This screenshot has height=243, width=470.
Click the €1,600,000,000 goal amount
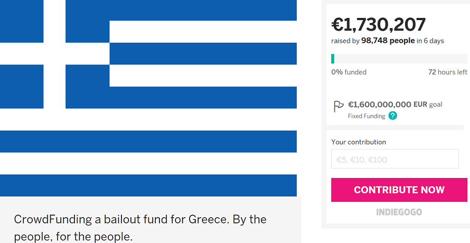pos(380,105)
